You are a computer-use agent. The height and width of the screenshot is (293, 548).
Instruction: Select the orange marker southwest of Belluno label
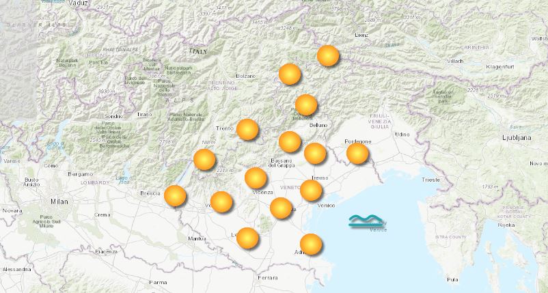tap(290, 142)
